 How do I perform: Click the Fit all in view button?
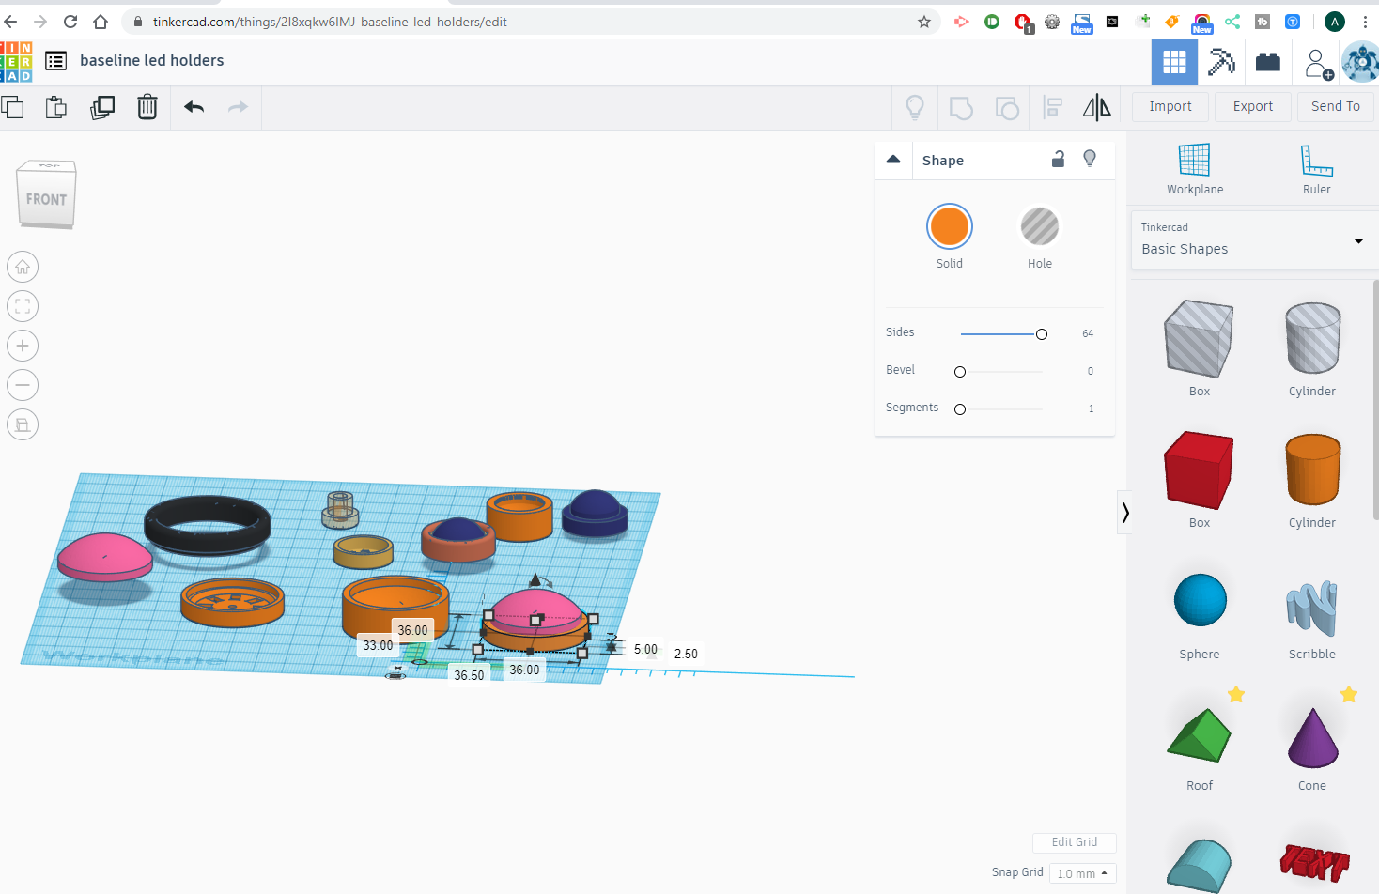pos(23,306)
